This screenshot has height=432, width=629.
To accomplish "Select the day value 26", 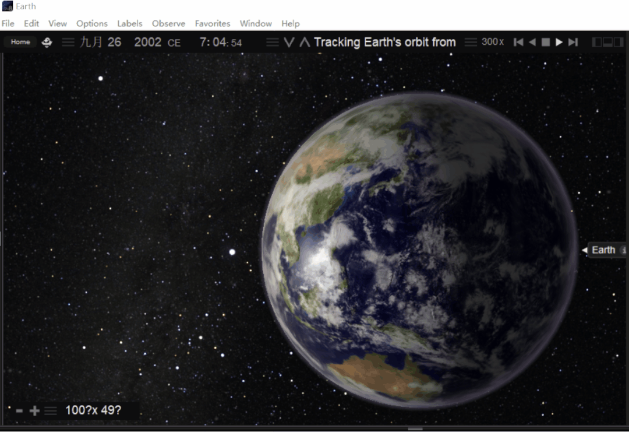I will pyautogui.click(x=114, y=42).
